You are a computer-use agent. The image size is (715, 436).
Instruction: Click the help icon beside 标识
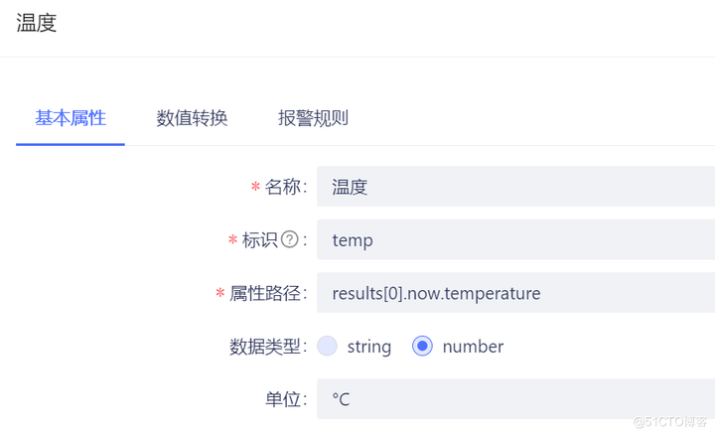290,239
